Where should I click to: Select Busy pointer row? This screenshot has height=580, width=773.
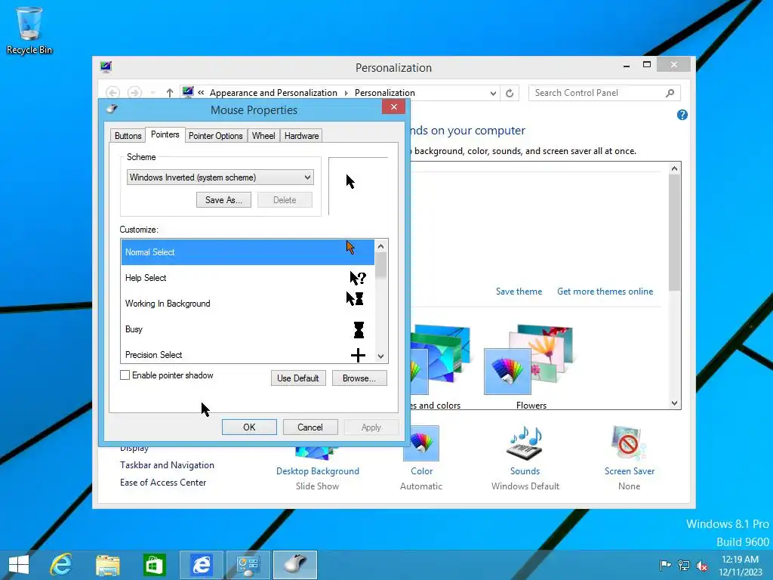[248, 329]
